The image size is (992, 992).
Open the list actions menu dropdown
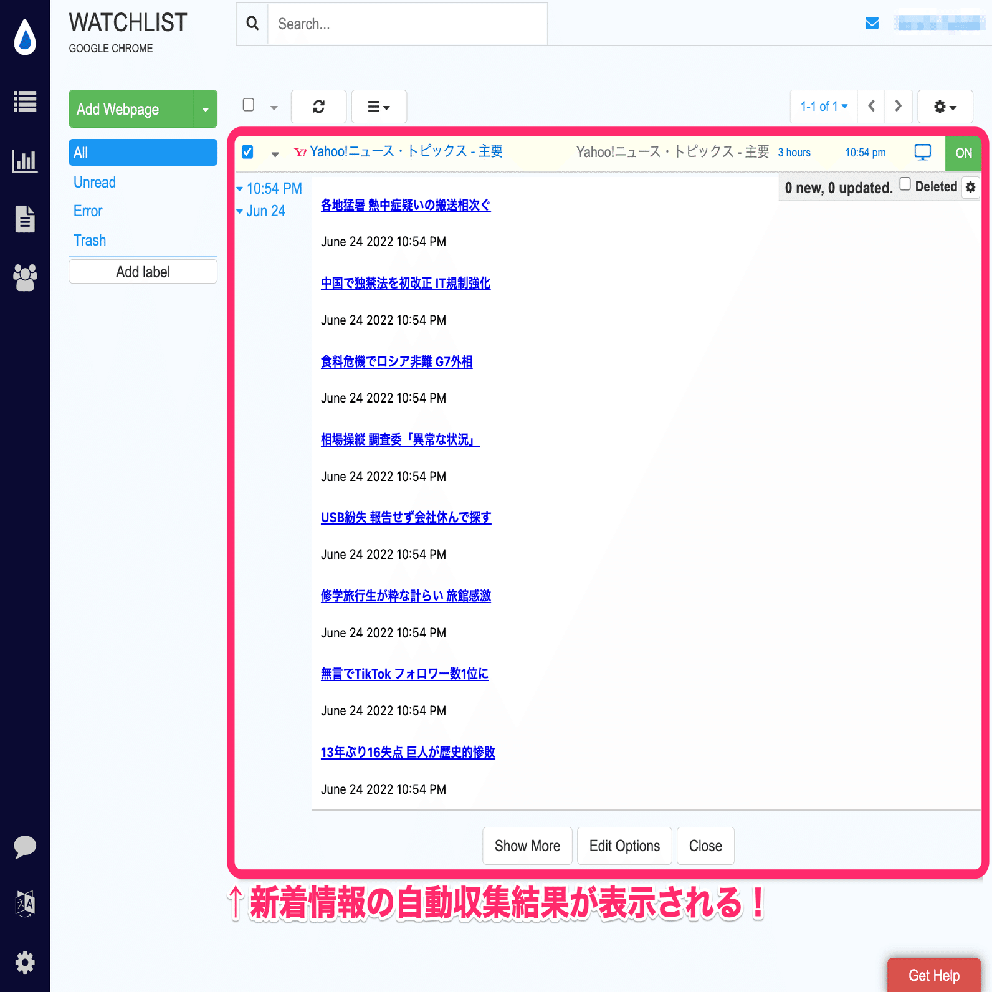[379, 107]
